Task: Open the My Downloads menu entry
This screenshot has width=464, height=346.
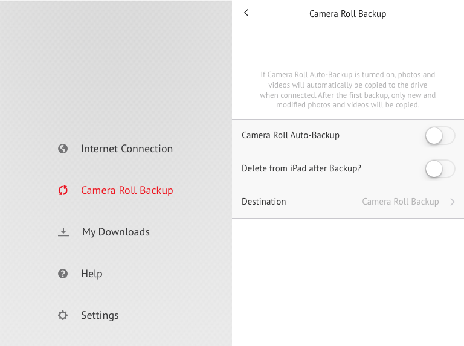Action: 116,232
